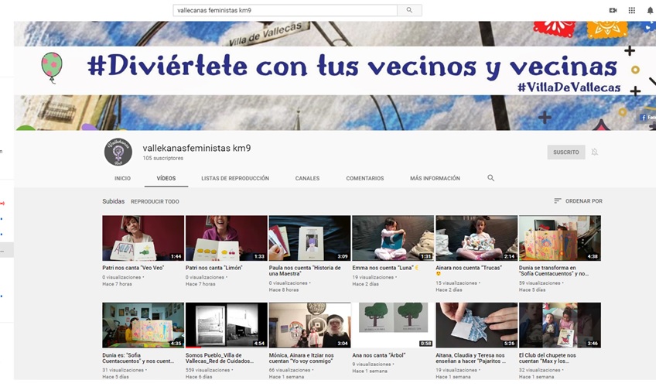
Task: Click title Patri nos canta "Veo Veo"
Action: point(133,268)
